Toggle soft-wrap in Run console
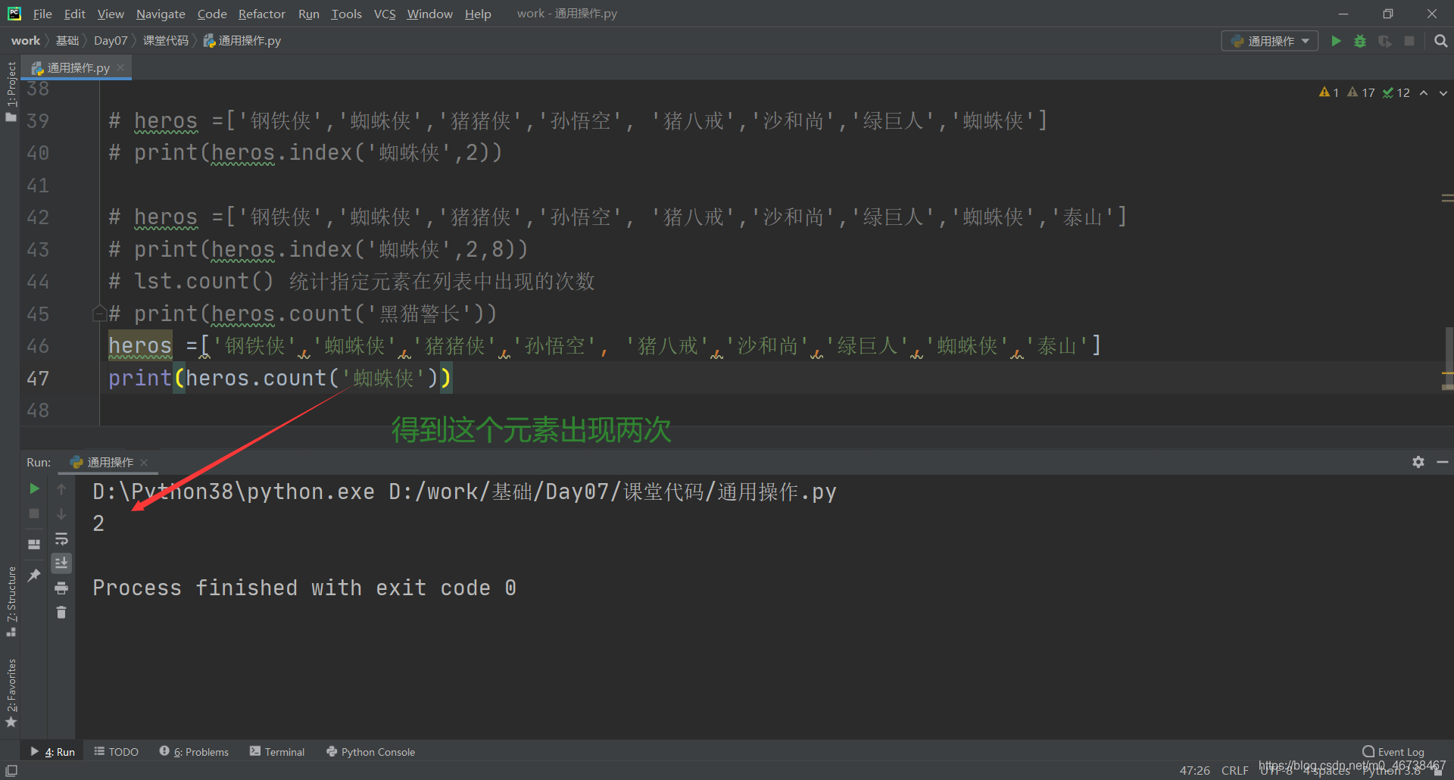The image size is (1454, 780). [x=61, y=539]
